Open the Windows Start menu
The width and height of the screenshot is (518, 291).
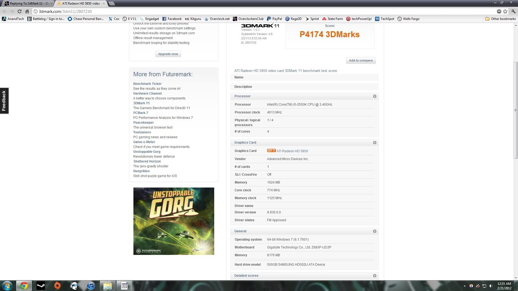coord(7,286)
